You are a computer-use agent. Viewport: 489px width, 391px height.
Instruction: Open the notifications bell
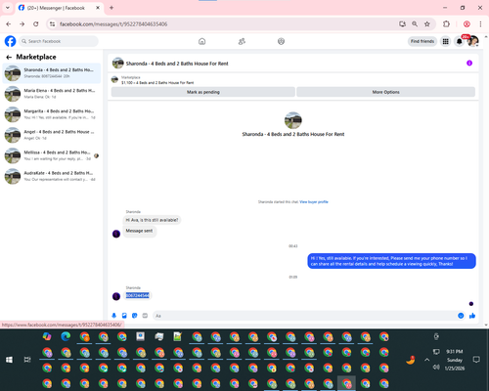(x=459, y=41)
